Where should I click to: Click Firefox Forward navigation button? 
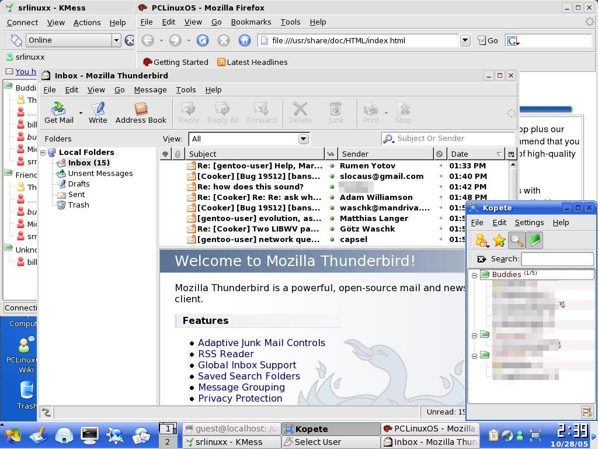tap(175, 40)
